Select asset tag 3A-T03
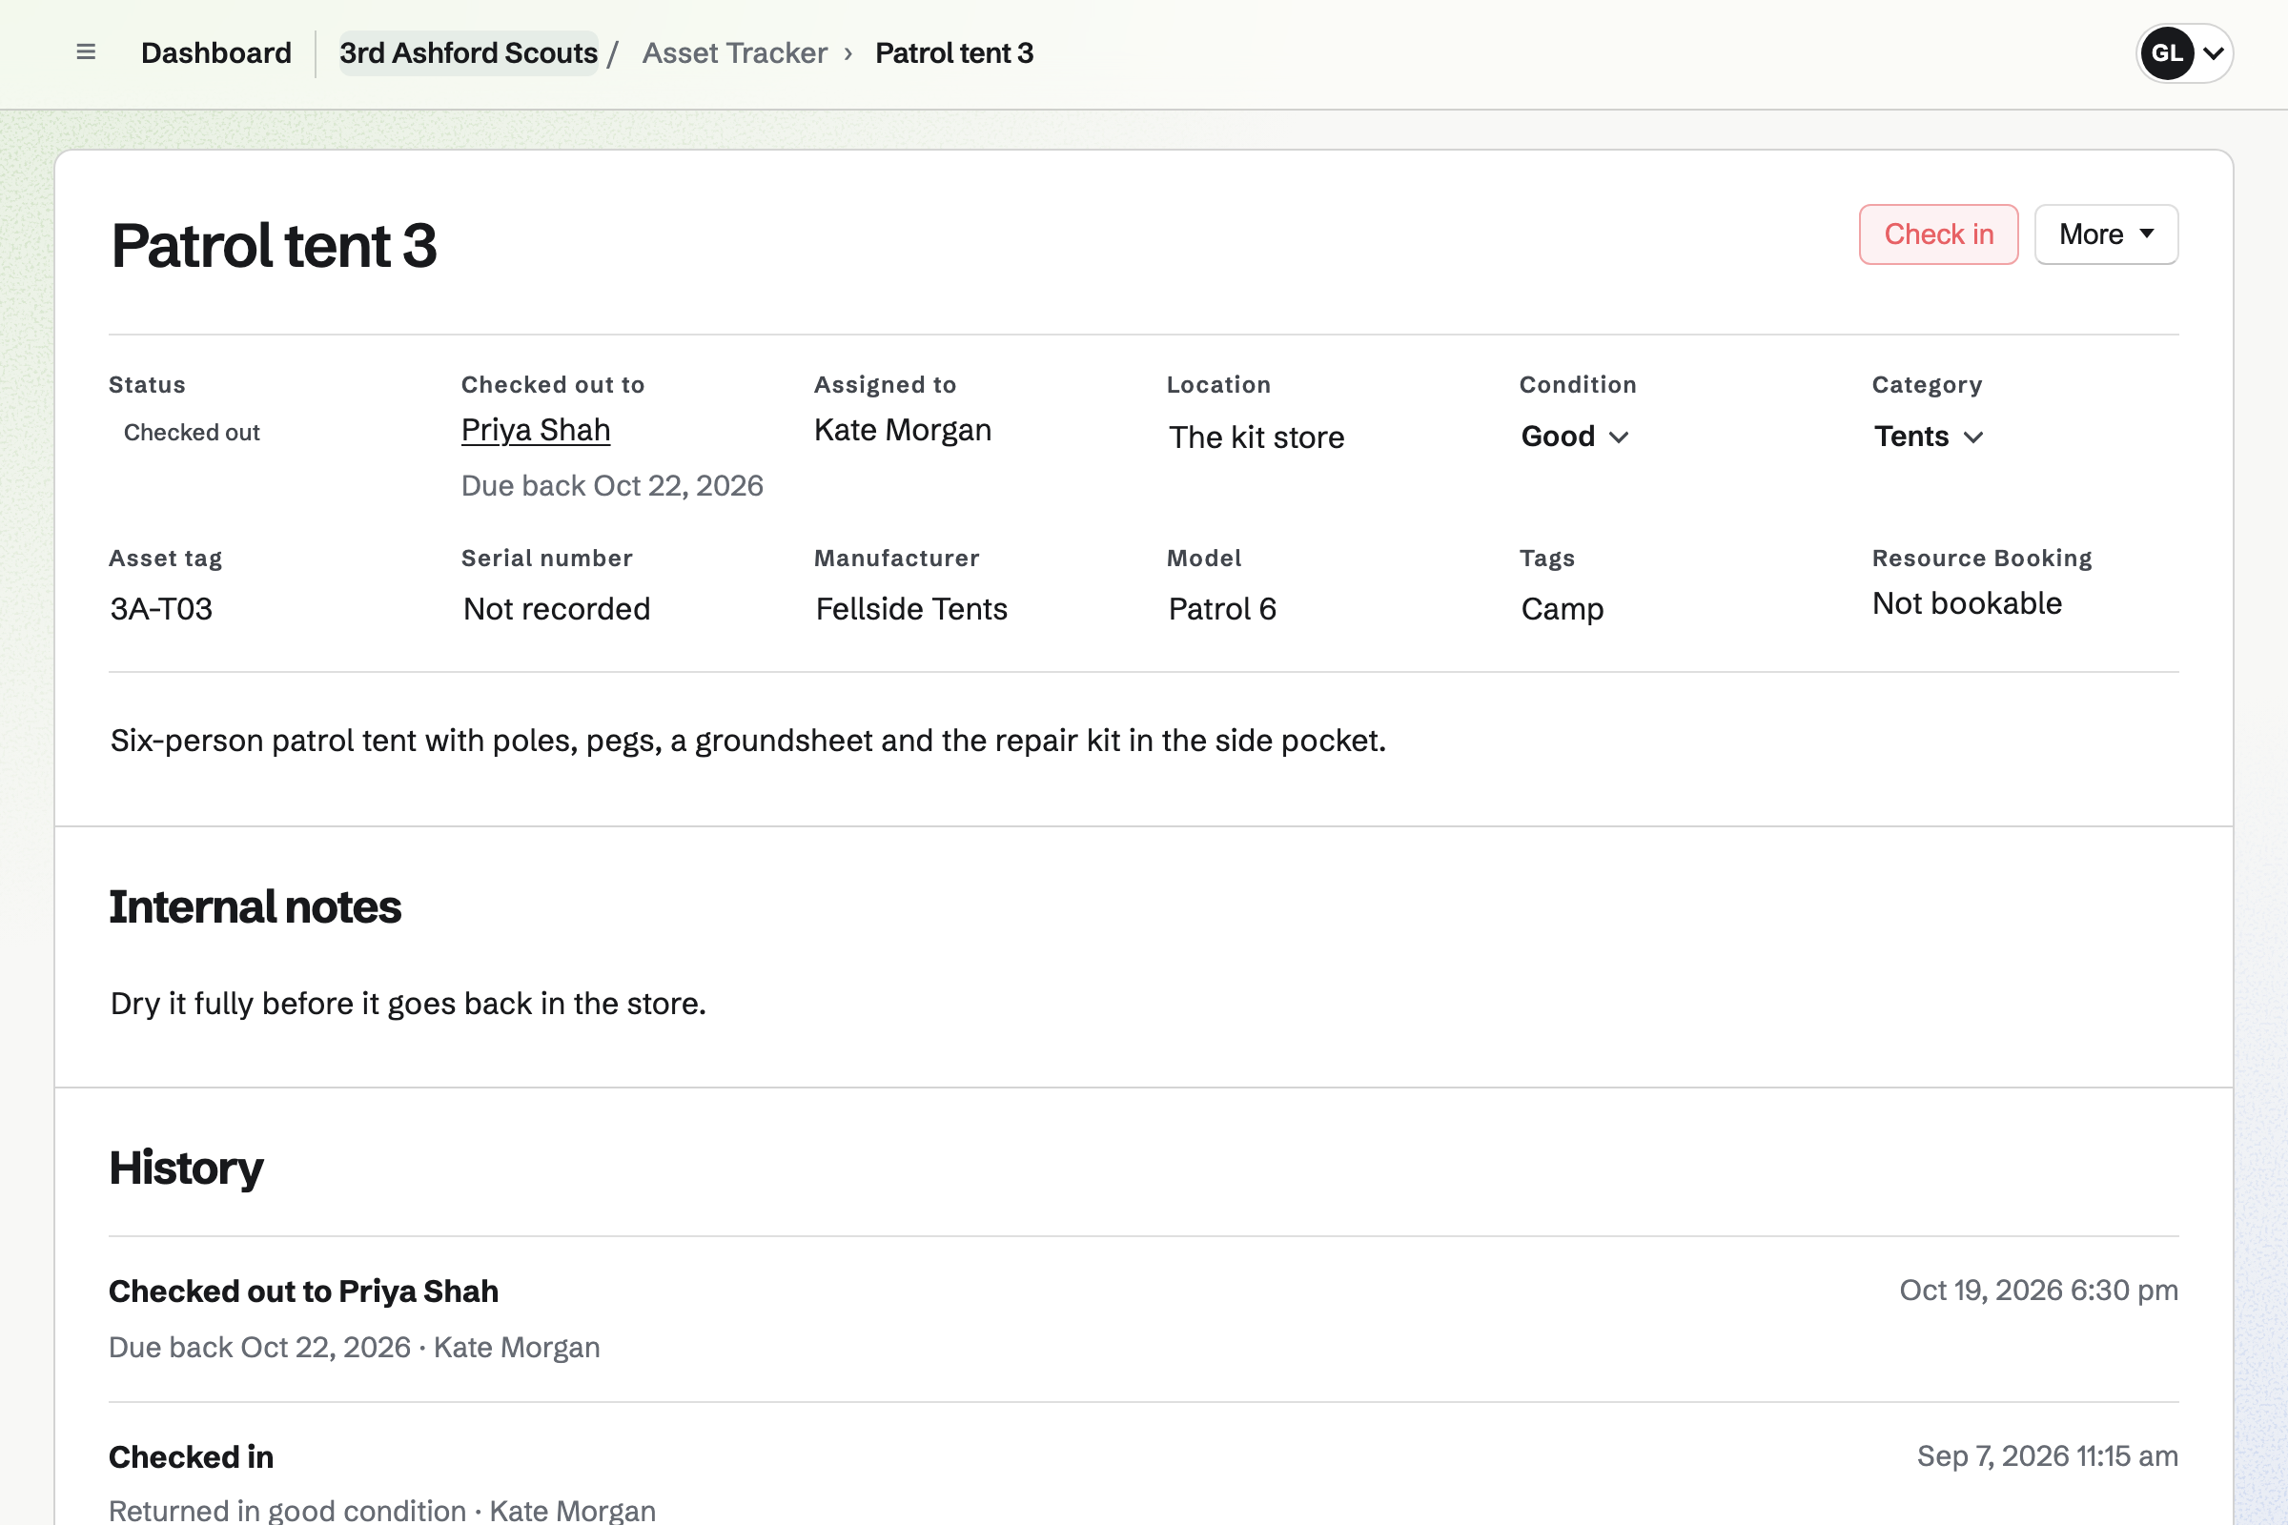Viewport: 2288px width, 1525px height. (x=161, y=609)
